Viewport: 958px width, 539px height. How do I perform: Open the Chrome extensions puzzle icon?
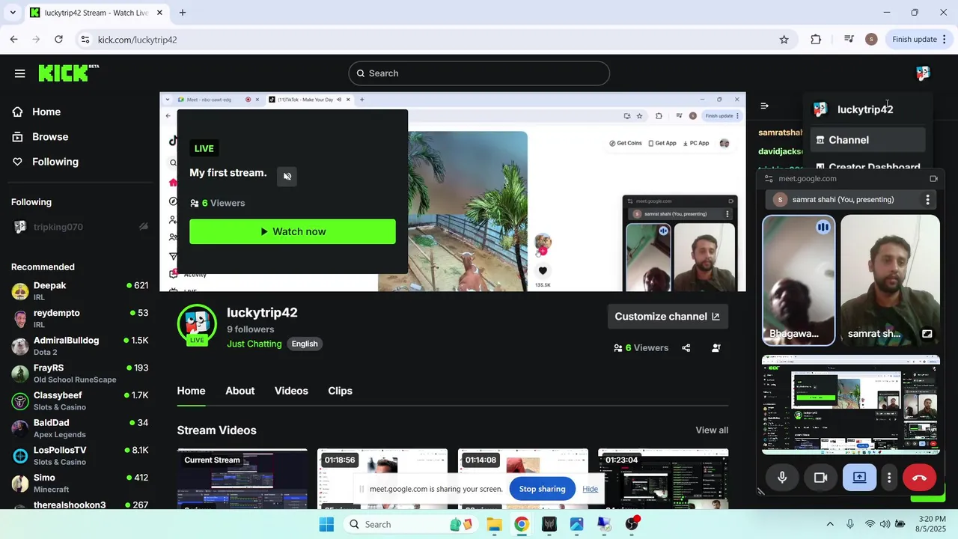pyautogui.click(x=816, y=40)
